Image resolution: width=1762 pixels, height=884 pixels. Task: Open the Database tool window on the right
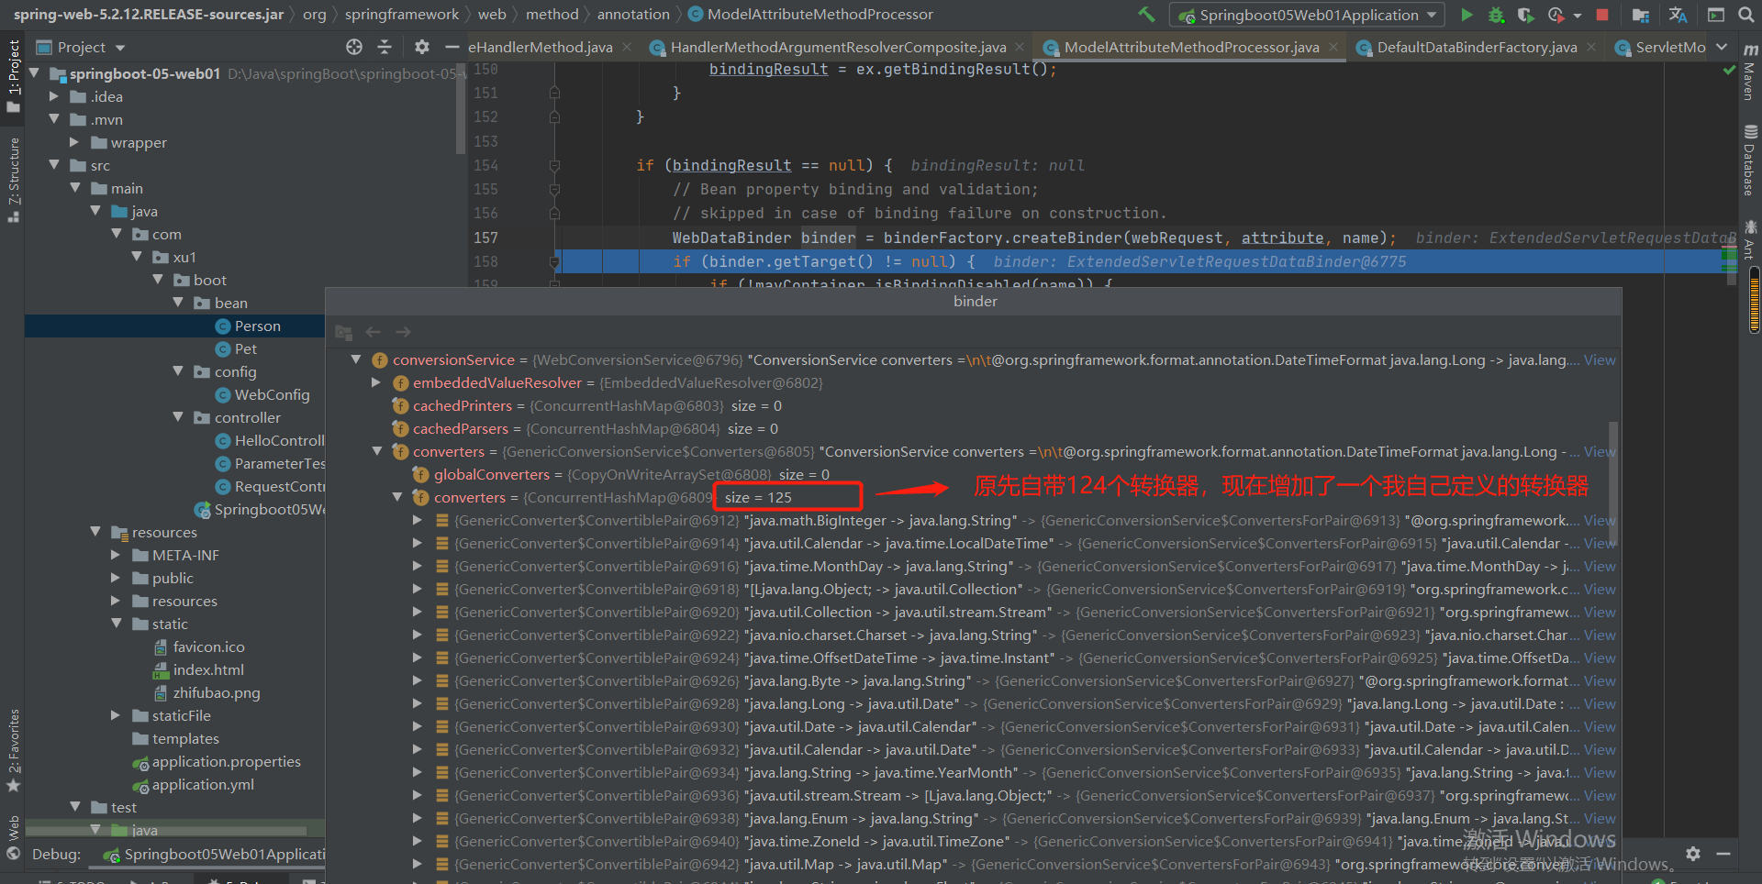(x=1750, y=161)
